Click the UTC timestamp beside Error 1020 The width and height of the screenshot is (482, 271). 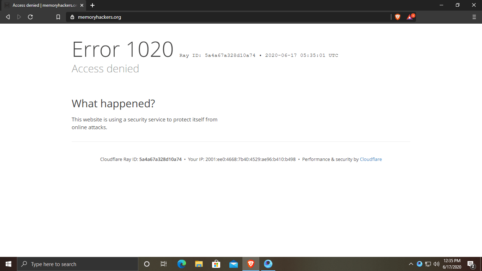pos(302,55)
